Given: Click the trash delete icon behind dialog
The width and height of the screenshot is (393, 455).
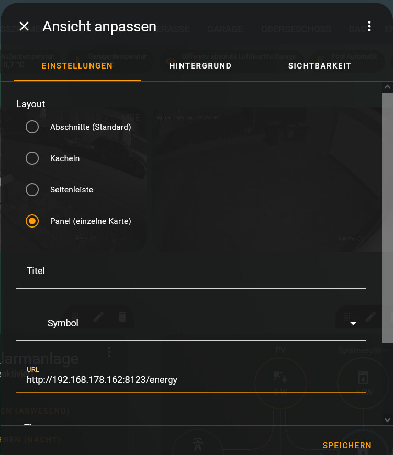Looking at the screenshot, I should 122,316.
